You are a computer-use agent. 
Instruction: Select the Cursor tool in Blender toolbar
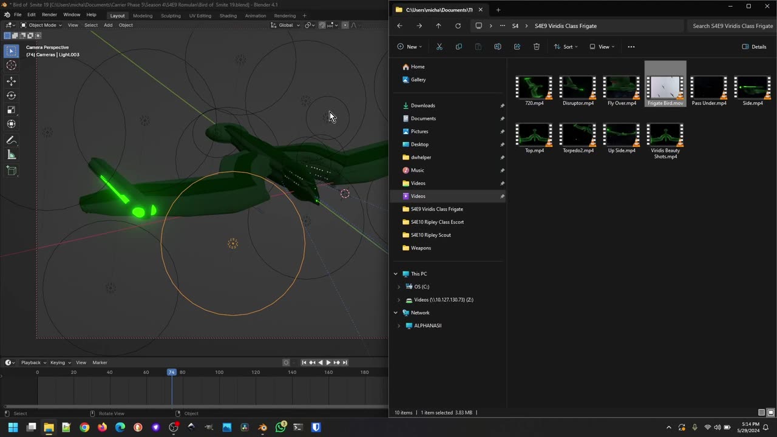tap(12, 66)
